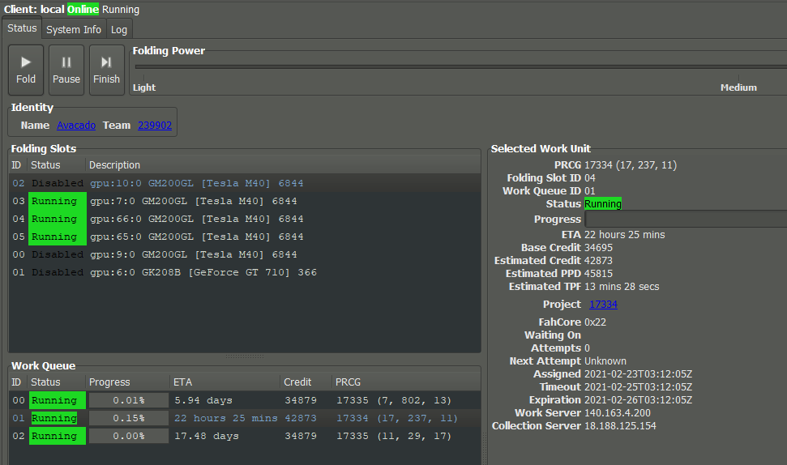Select work queue row 00 with 5.94 days ETA
This screenshot has width=787, height=465.
pos(245,400)
